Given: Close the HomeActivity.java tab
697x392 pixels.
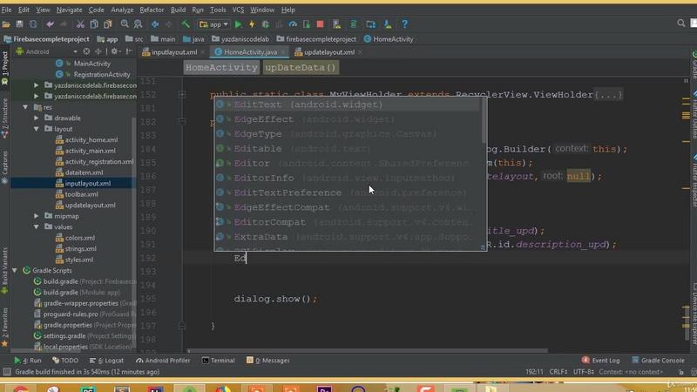Looking at the screenshot, I should pyautogui.click(x=282, y=52).
